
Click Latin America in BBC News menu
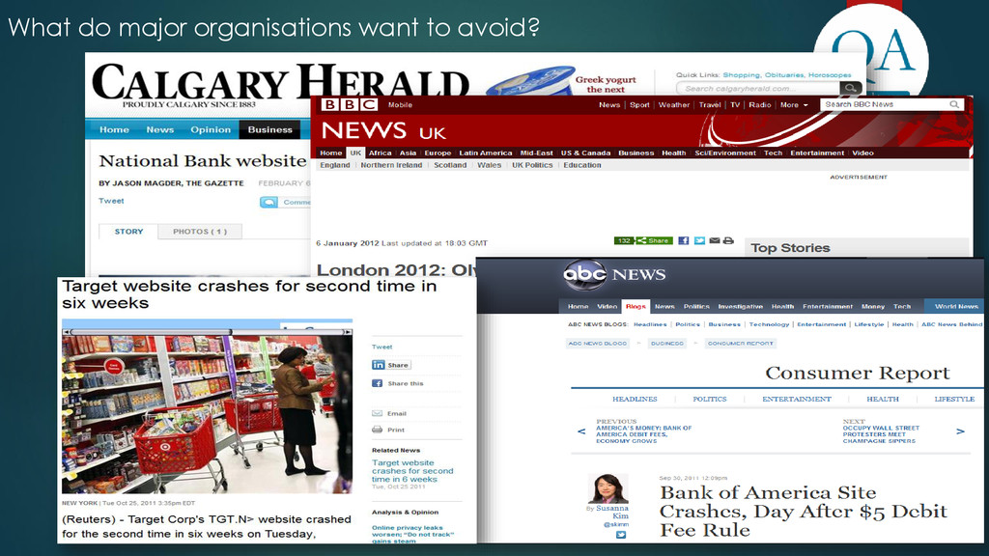pyautogui.click(x=485, y=153)
